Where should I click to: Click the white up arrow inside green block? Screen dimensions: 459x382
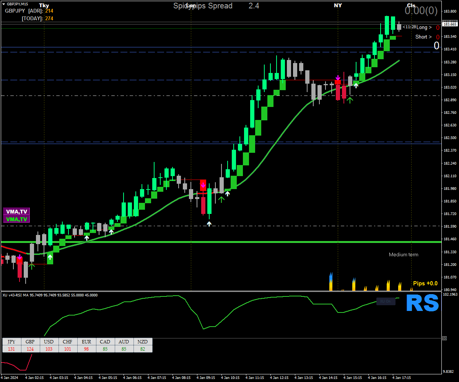coord(50,257)
